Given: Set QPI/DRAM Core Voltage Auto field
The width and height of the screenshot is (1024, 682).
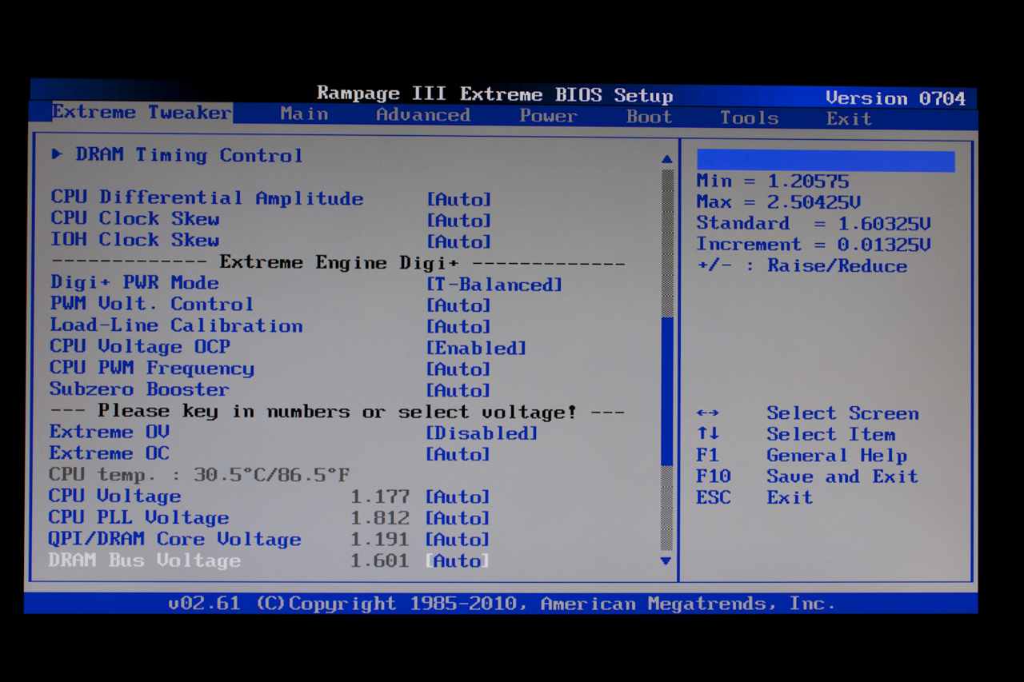Looking at the screenshot, I should 458,540.
